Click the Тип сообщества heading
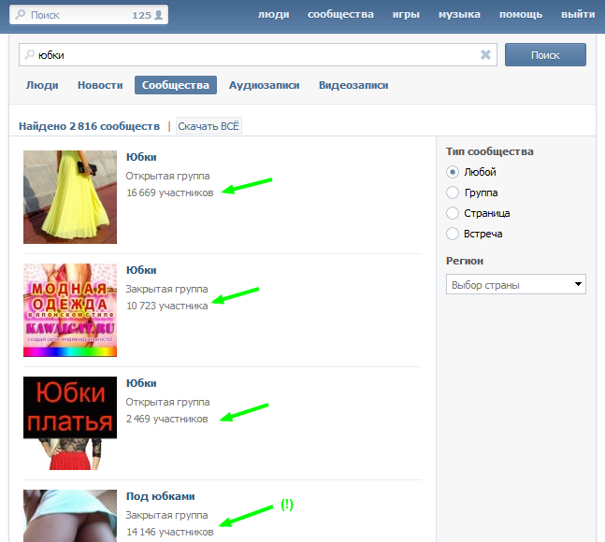Image resolution: width=605 pixels, height=542 pixels. click(490, 151)
